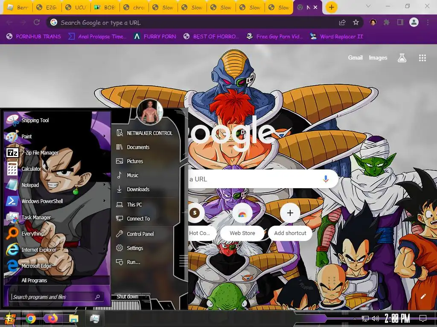
Task: Switch to the UCU tab
Action: 76,8
